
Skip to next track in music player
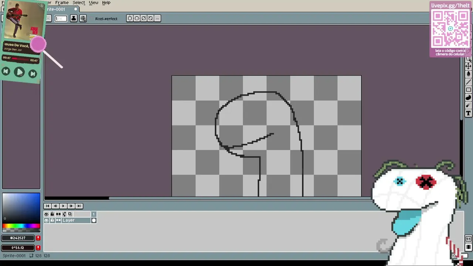33,74
